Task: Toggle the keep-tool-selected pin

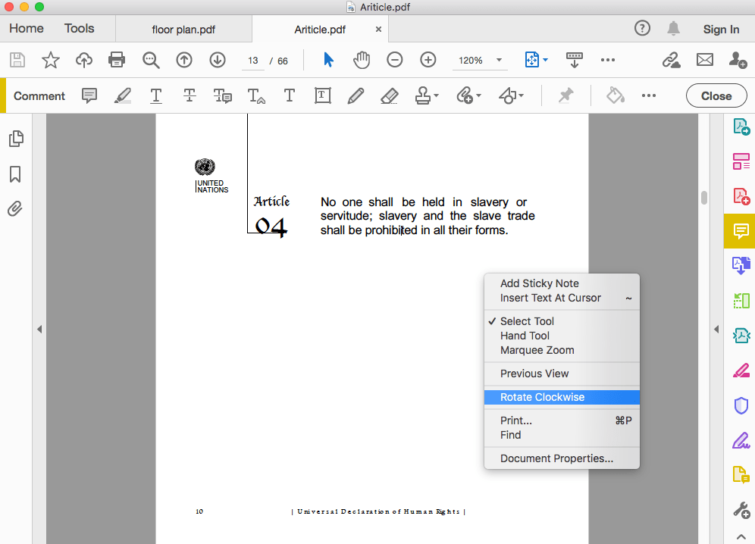Action: (x=565, y=95)
